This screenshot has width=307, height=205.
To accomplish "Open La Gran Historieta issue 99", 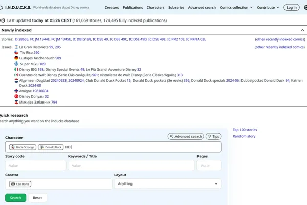I will 51,47.
